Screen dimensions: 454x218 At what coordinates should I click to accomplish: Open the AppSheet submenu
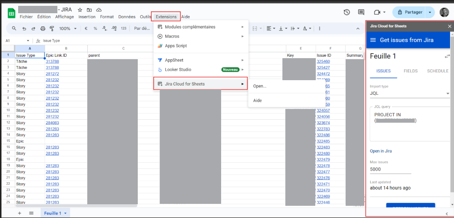(x=201, y=60)
